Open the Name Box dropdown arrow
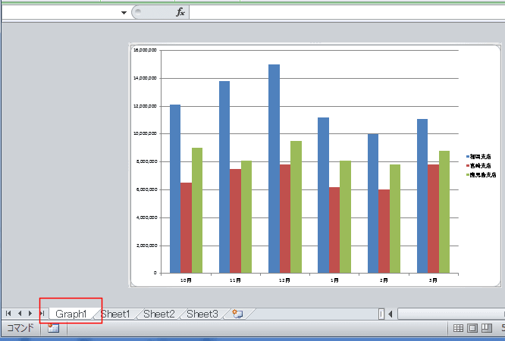Viewport: 505px width, 341px height. coord(124,13)
